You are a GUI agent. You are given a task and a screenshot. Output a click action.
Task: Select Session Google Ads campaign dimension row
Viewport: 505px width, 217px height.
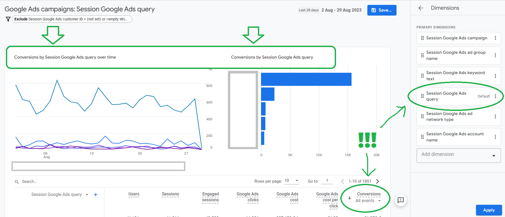[458, 38]
